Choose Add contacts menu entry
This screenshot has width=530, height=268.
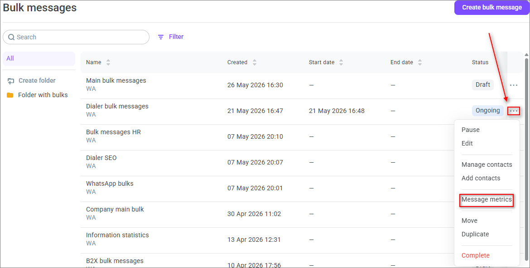click(x=481, y=178)
